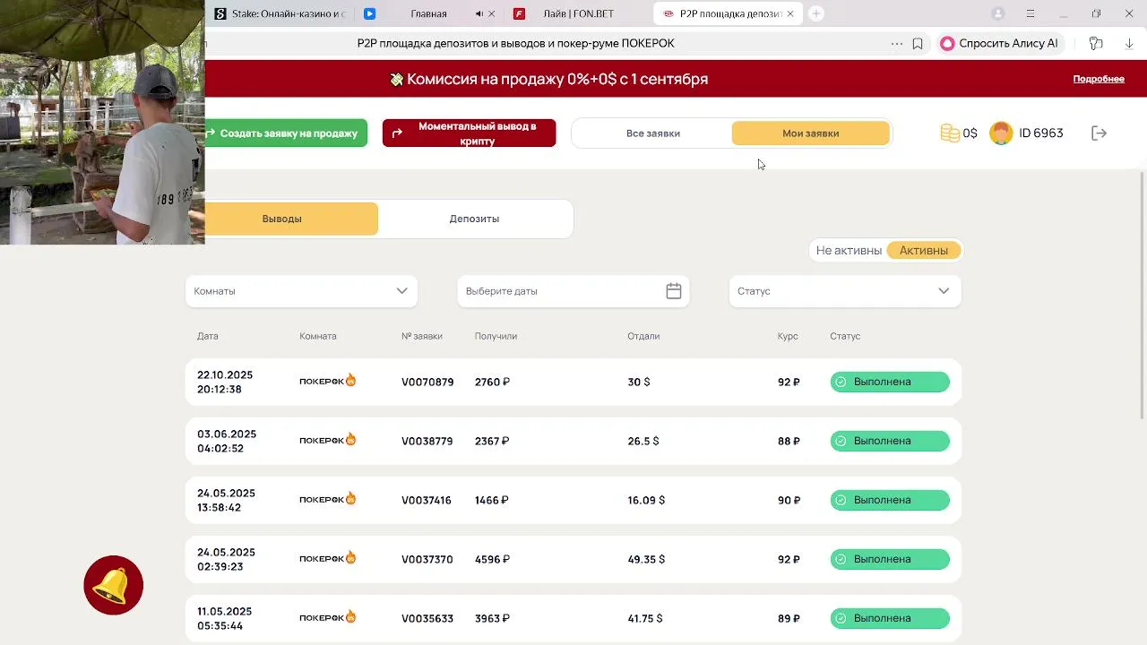Image resolution: width=1147 pixels, height=645 pixels.
Task: Click the browser profile icon in title bar
Action: [x=998, y=13]
